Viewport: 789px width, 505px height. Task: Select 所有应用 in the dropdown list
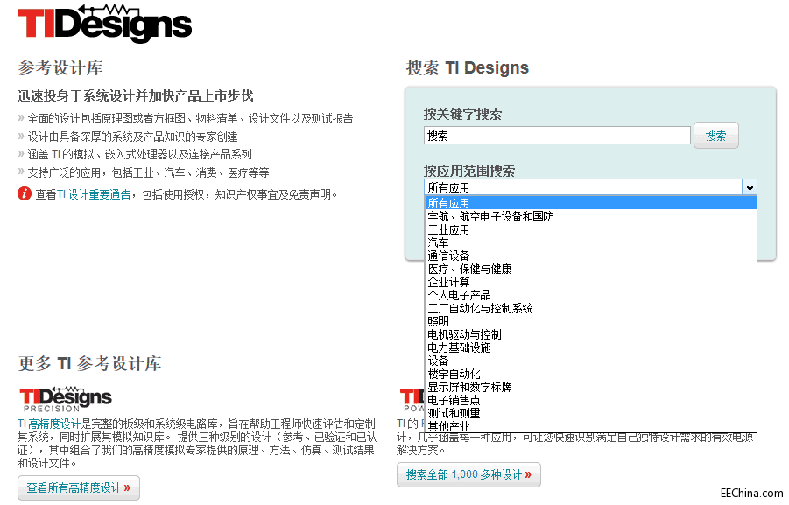point(591,203)
